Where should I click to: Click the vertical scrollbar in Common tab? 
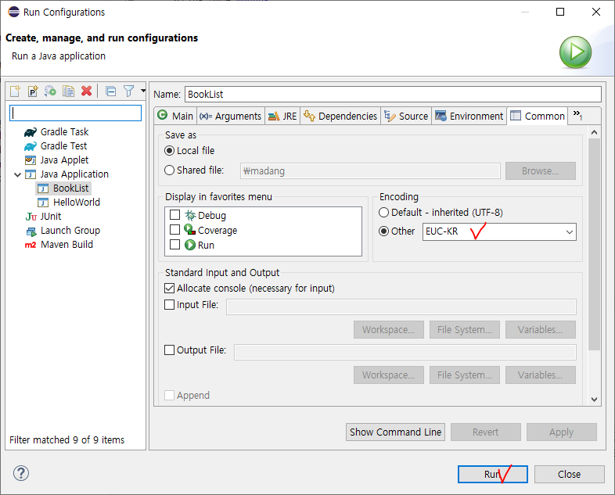point(594,235)
